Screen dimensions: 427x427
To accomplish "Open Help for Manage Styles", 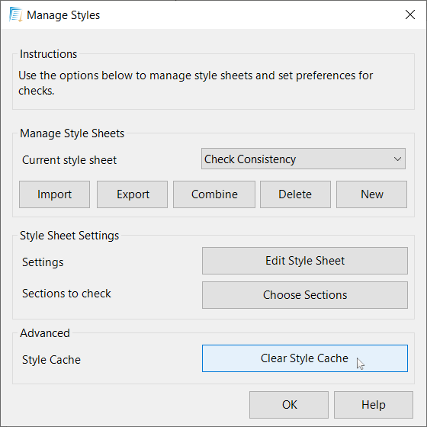I will tap(374, 405).
